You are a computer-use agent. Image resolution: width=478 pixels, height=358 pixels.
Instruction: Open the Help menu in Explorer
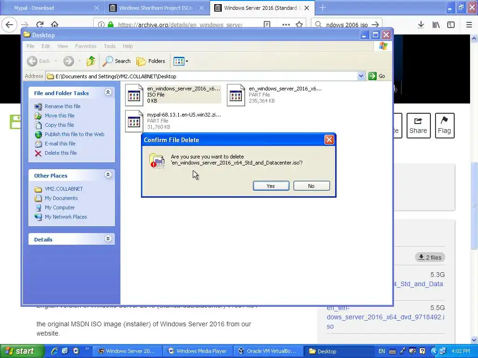tap(128, 46)
